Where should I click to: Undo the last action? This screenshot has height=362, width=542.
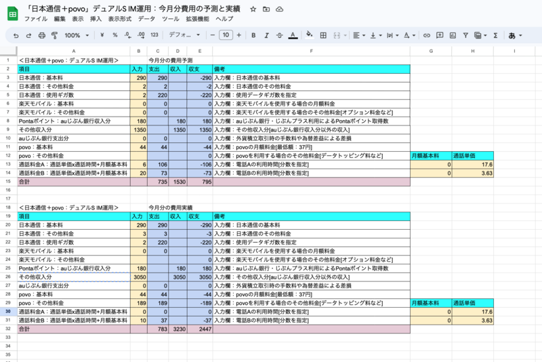(16, 35)
